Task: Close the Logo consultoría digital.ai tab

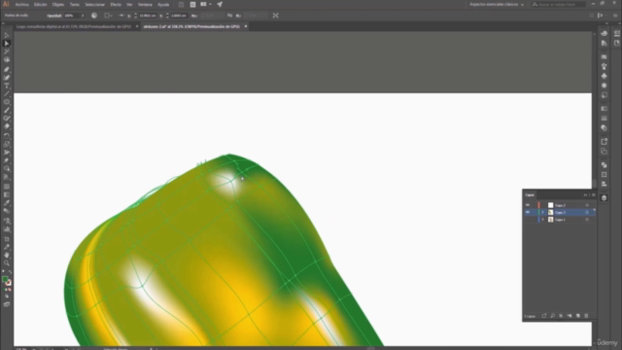Action: point(137,26)
